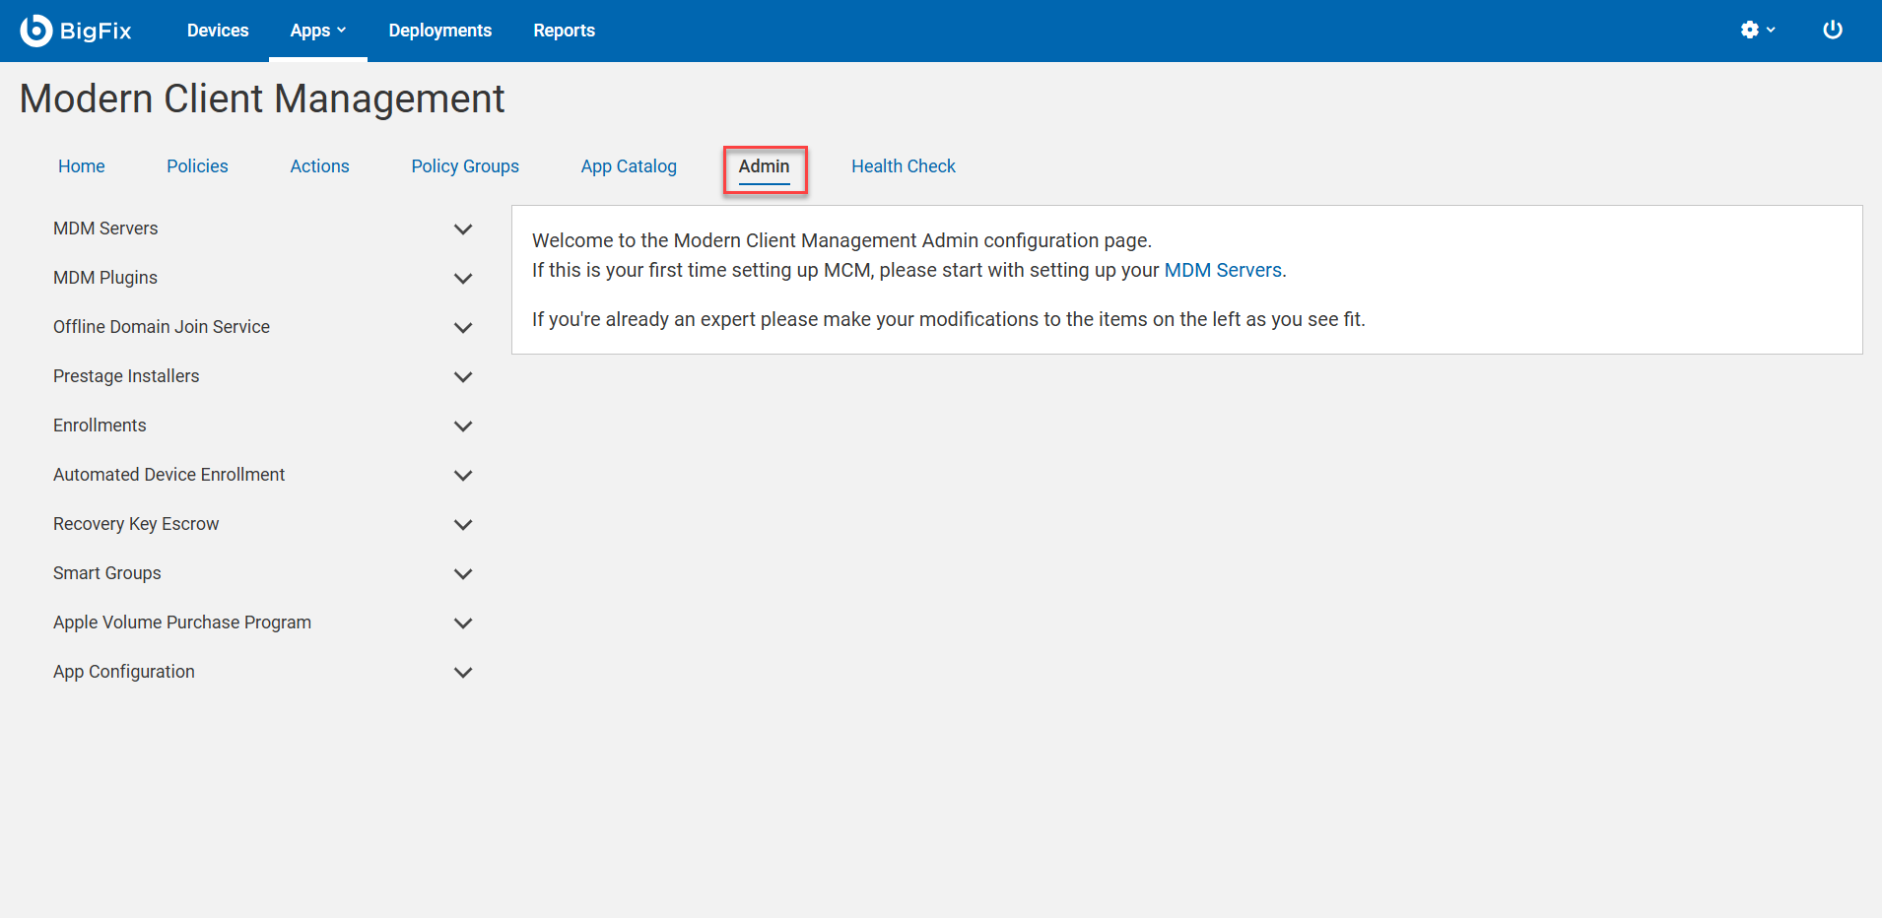This screenshot has height=918, width=1882.
Task: Expand the MDM Servers section chevron
Action: (463, 229)
